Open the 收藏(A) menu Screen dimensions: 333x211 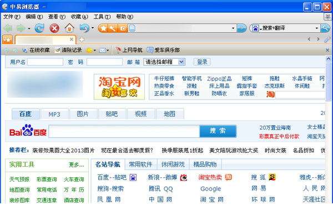[x=79, y=17]
